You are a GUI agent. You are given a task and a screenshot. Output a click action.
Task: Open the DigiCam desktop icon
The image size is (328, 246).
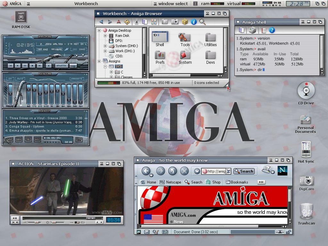tap(307, 183)
